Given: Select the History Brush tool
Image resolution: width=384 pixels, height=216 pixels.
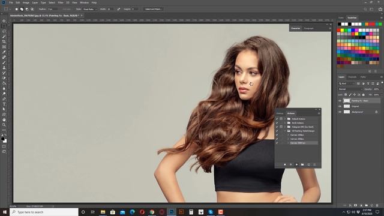Looking at the screenshot, I should click(x=4, y=73).
